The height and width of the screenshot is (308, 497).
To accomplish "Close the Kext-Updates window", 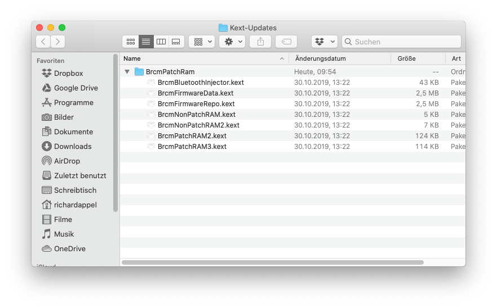I will (39, 28).
